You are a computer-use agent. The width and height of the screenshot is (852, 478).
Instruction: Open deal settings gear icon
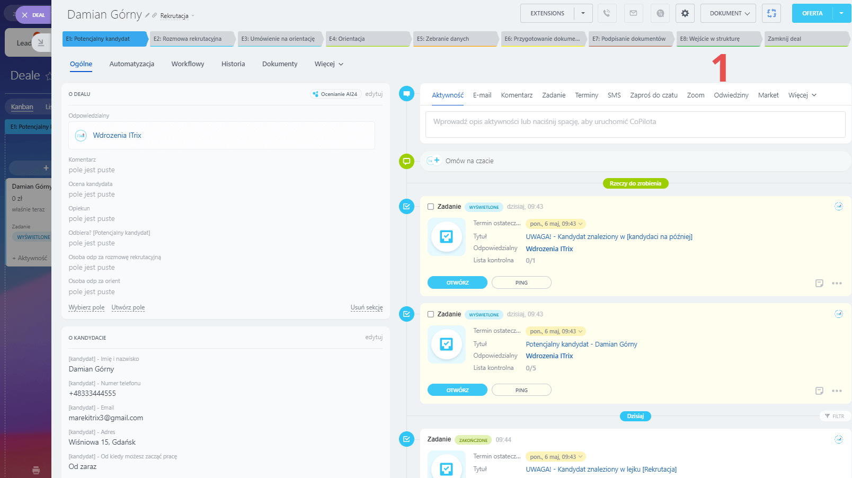tap(685, 13)
